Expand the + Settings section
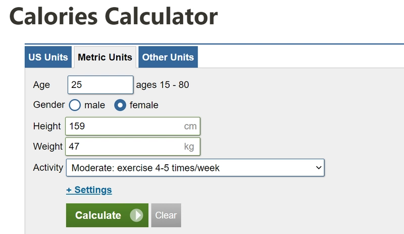The height and width of the screenshot is (234, 404). pos(89,190)
